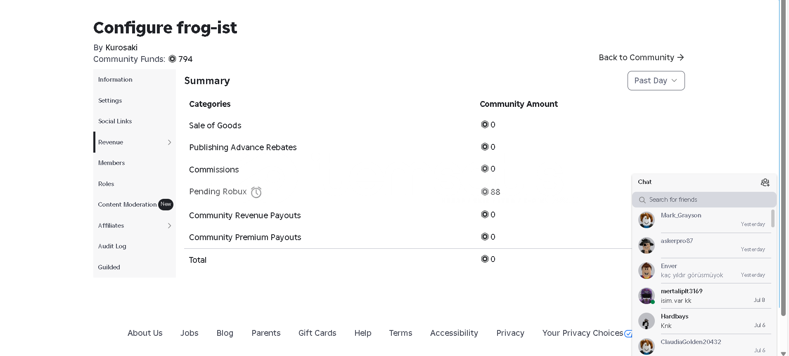This screenshot has width=789, height=356.
Task: Click the Back to Community arrow icon
Action: [x=681, y=57]
